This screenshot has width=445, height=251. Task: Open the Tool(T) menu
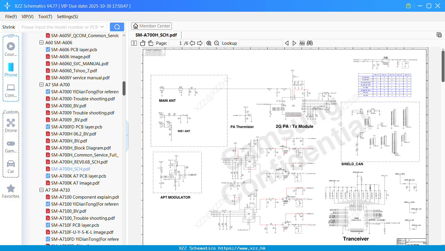45,17
